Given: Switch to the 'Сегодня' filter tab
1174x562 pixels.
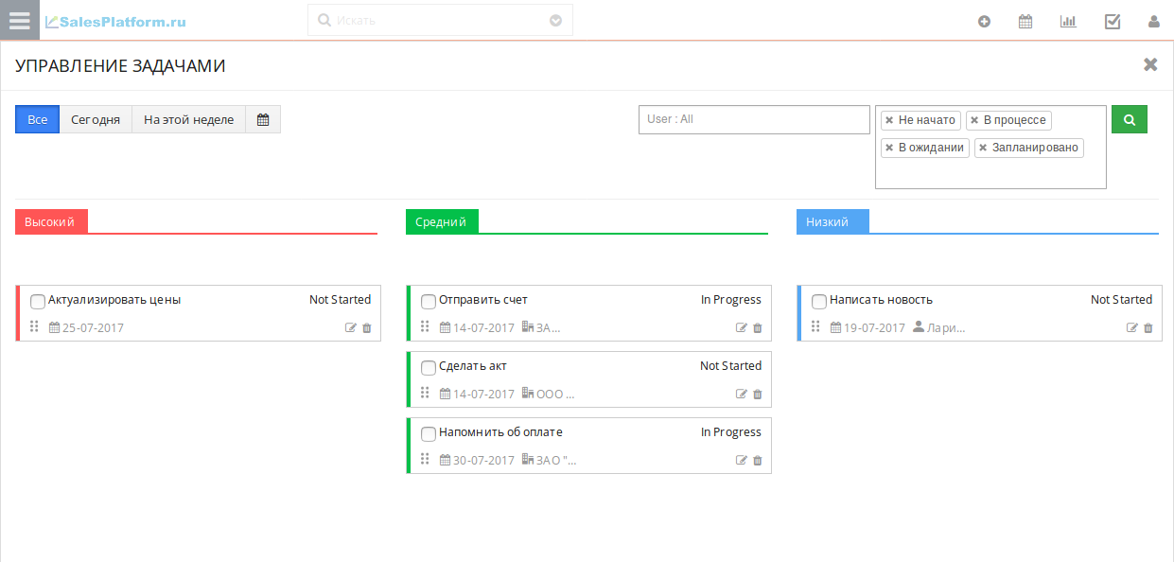Looking at the screenshot, I should coord(96,118).
